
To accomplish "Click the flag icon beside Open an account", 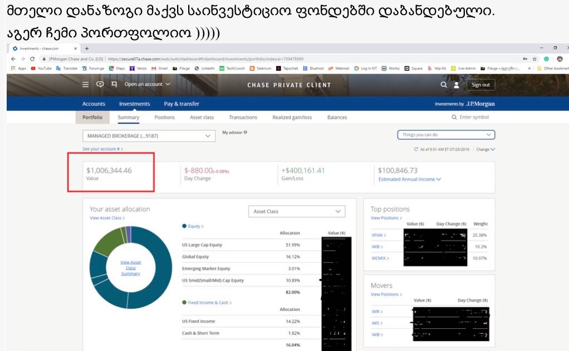I will (x=114, y=84).
